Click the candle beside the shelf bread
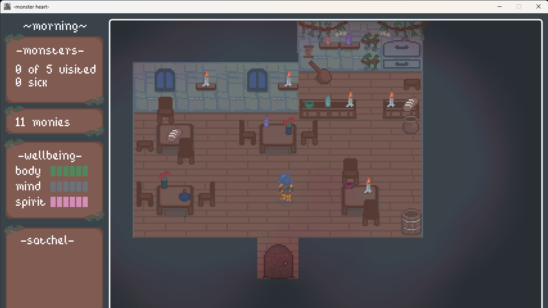548x308 pixels. point(391,99)
